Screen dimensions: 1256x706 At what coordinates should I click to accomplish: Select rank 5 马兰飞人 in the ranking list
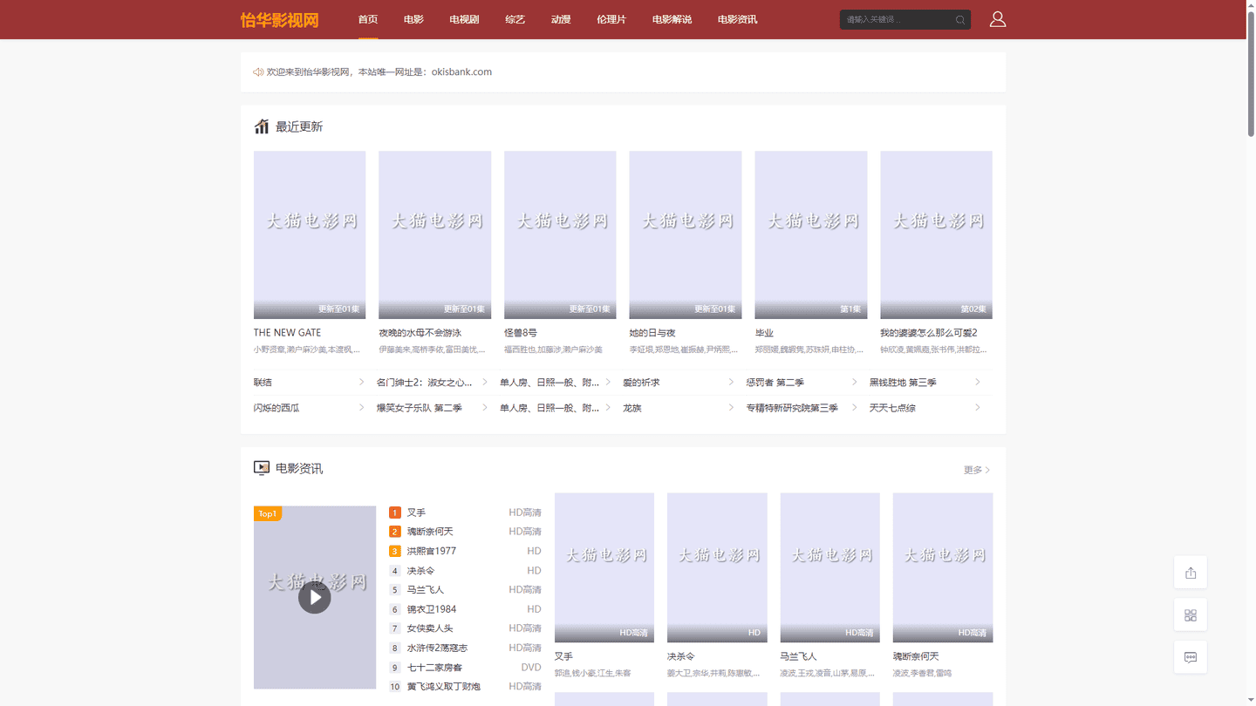[465, 590]
